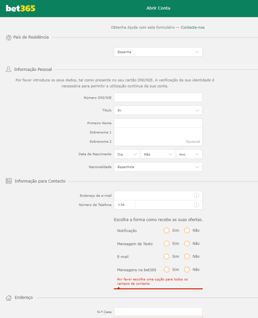The width and height of the screenshot is (258, 318).
Task: Select Sim for Notificação
Action: 166,230
